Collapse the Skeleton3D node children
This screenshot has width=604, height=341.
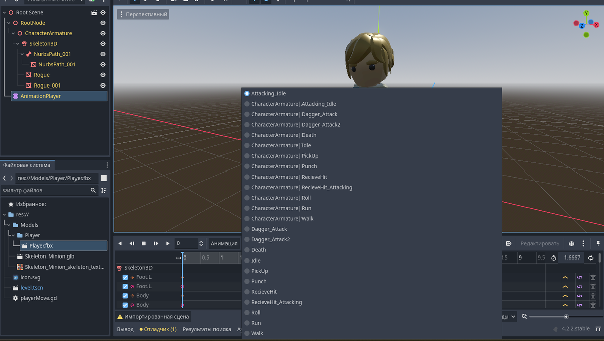click(x=18, y=44)
